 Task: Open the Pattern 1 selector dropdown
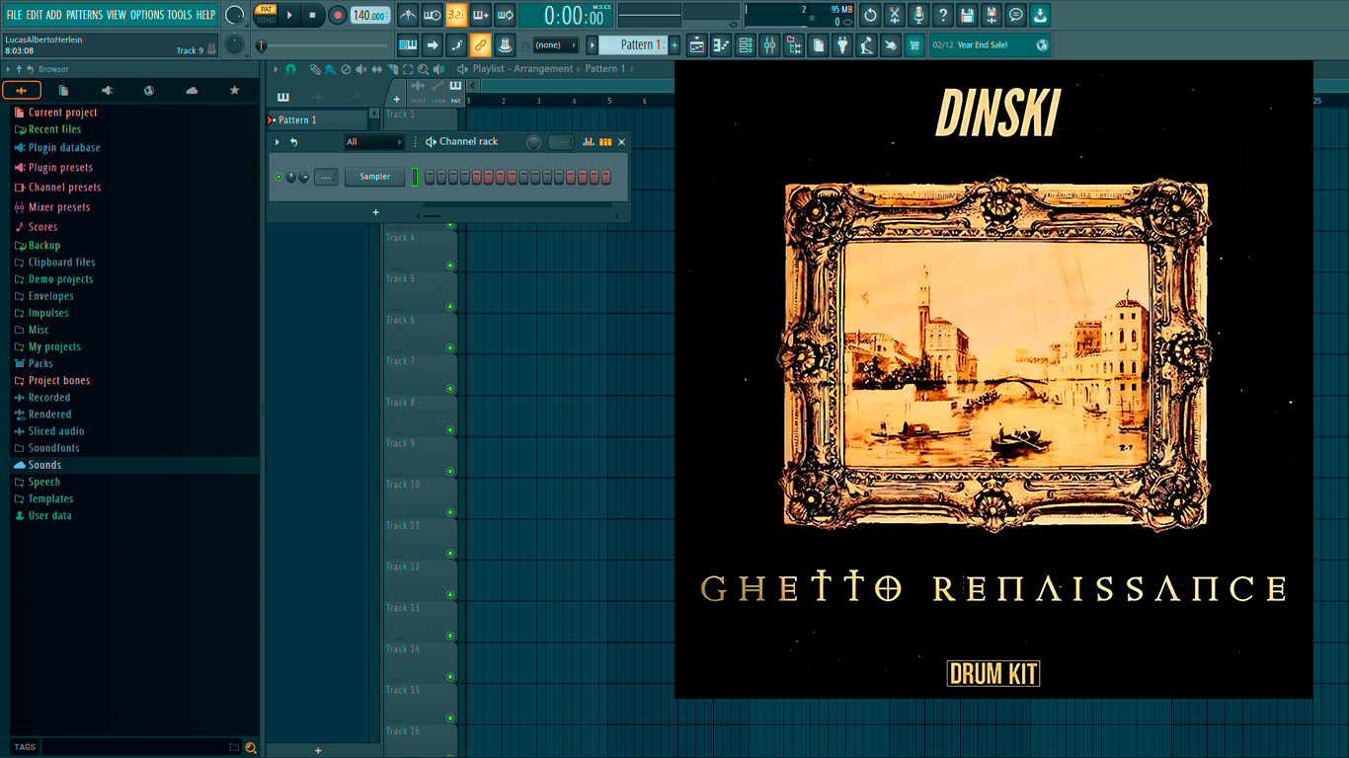[x=634, y=44]
